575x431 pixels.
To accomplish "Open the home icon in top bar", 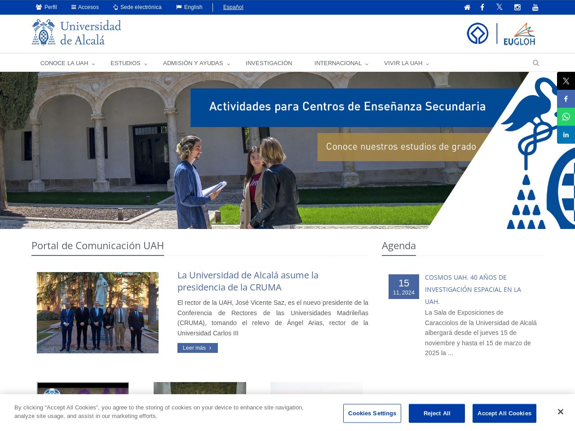I will 467,7.
